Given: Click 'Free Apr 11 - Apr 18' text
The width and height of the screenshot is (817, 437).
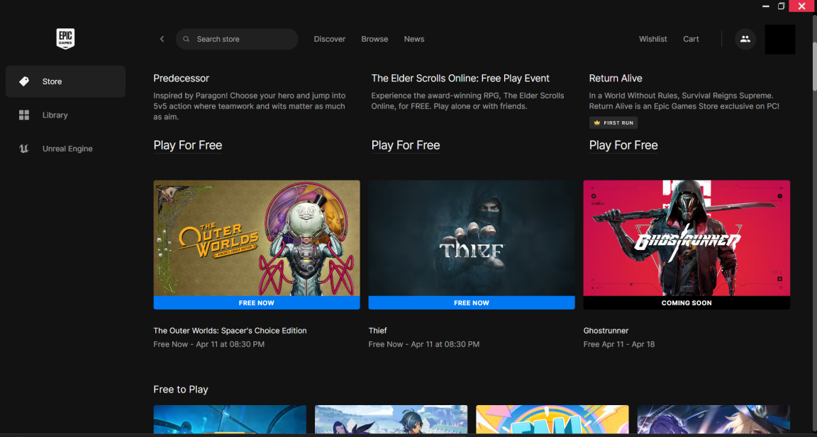Looking at the screenshot, I should click(619, 344).
